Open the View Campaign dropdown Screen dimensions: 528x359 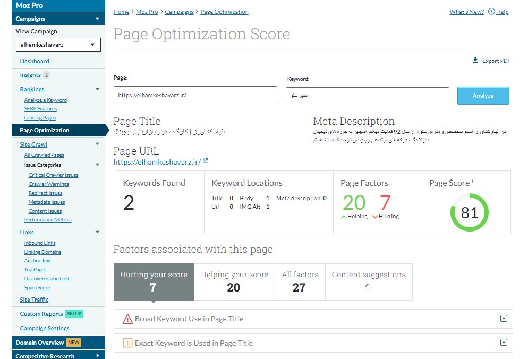[x=58, y=45]
